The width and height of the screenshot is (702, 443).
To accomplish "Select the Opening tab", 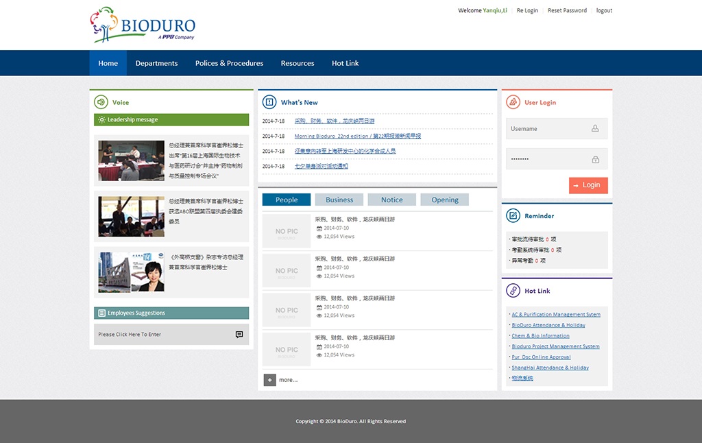I will 445,200.
